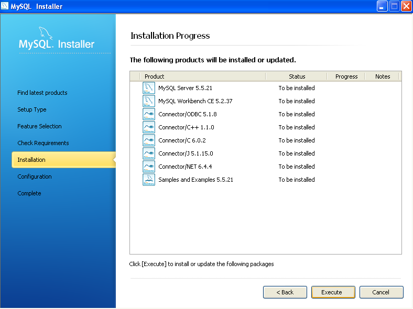This screenshot has height=309, width=413.
Task: Click the Notes column header
Action: pos(383,76)
